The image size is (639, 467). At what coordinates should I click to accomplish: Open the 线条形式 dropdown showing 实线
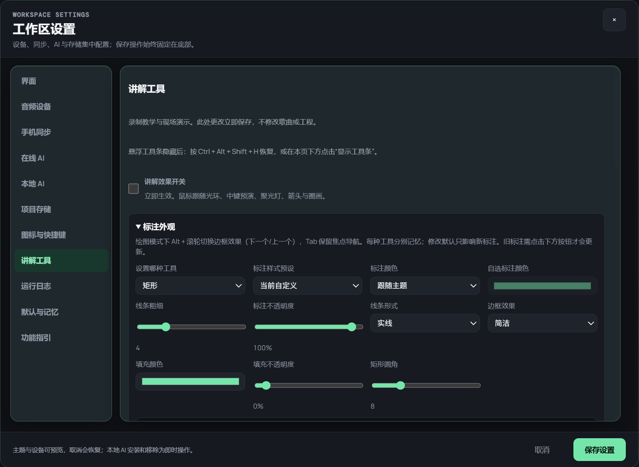425,323
